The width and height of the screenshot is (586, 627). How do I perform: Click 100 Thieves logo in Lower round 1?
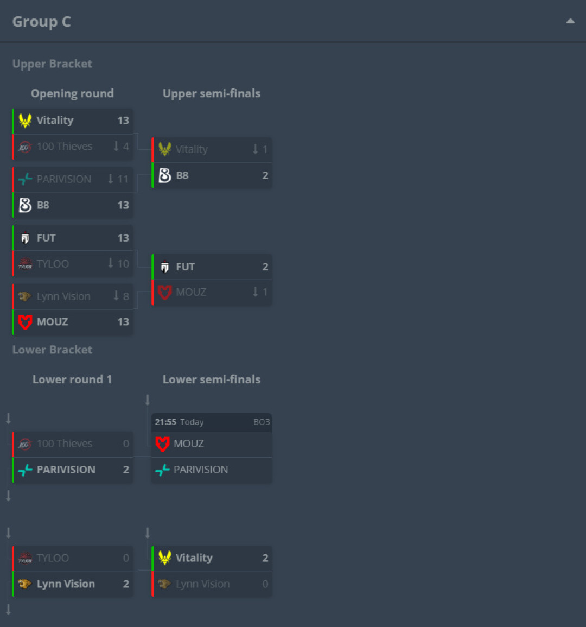[25, 444]
